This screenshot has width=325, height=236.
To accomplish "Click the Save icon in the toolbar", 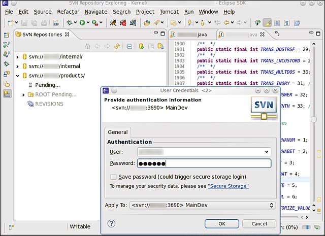I will click(x=24, y=23).
